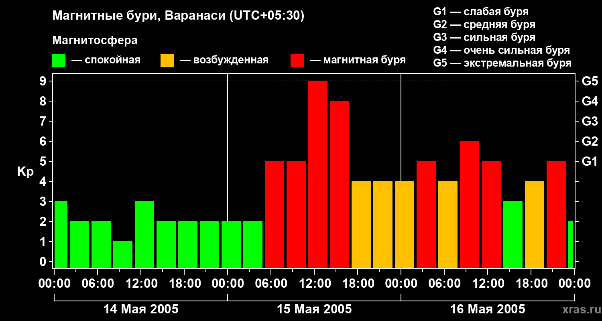
Task: Click the red 06:00–09:00 bar on 15 Мая
Action: pos(275,215)
